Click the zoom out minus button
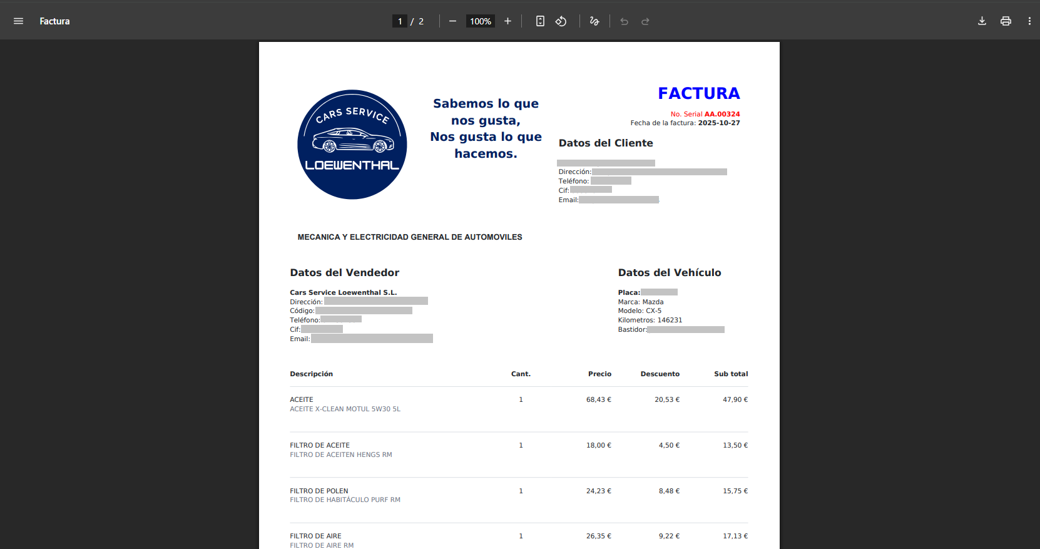This screenshot has height=549, width=1040. (x=452, y=21)
